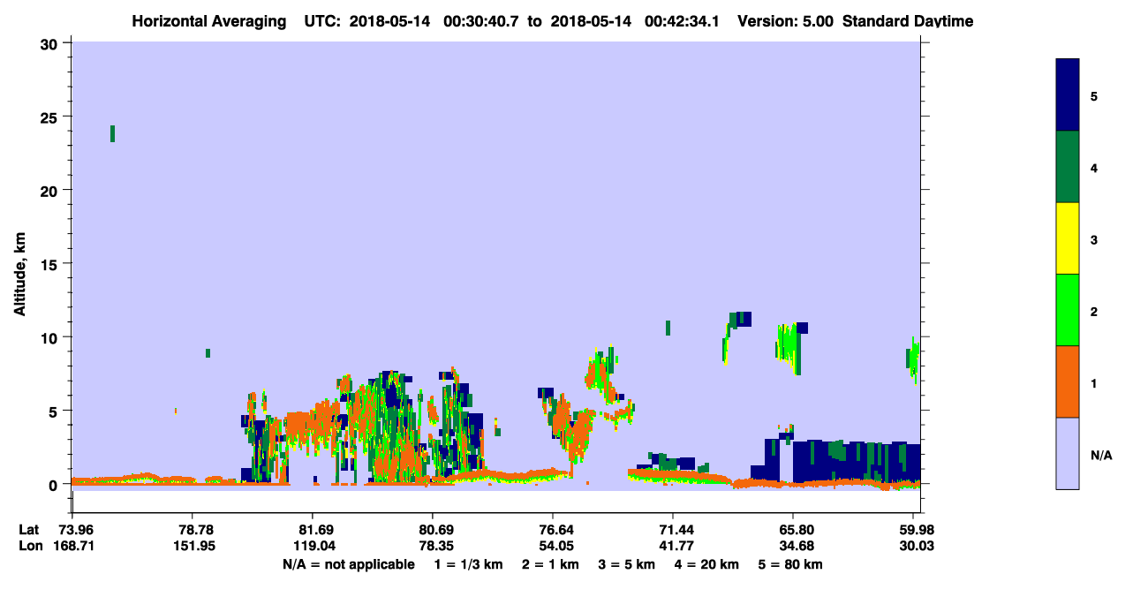Click the bright green color bar segment labeled 2
Screen dimensions: 1148x589
(1068, 309)
